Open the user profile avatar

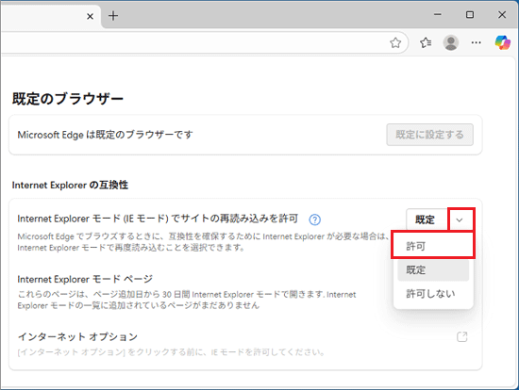451,42
